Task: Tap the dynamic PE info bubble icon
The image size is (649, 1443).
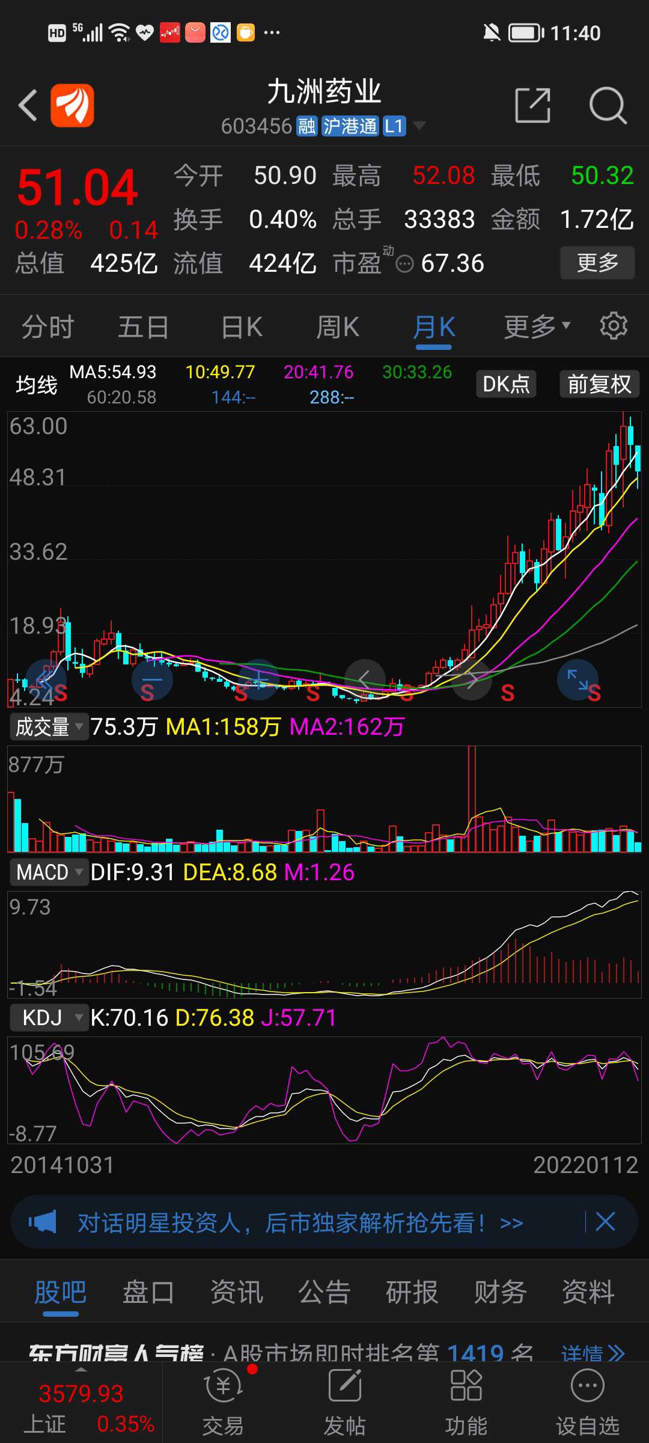Action: point(405,264)
